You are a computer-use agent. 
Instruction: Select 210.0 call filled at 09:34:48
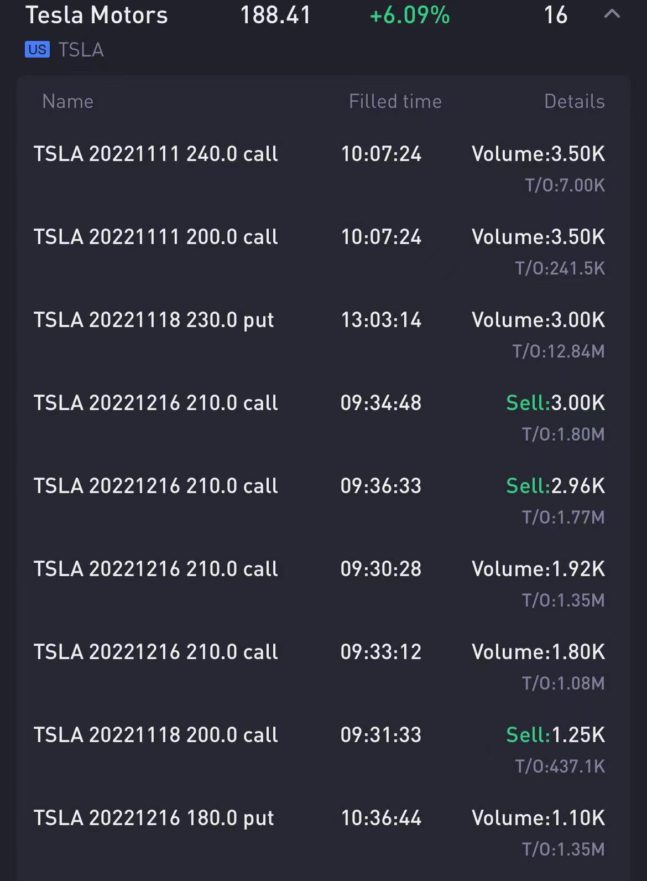click(x=323, y=418)
